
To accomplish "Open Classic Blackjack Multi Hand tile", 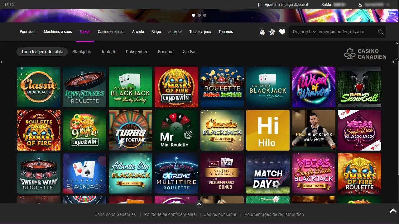I will [x=222, y=130].
